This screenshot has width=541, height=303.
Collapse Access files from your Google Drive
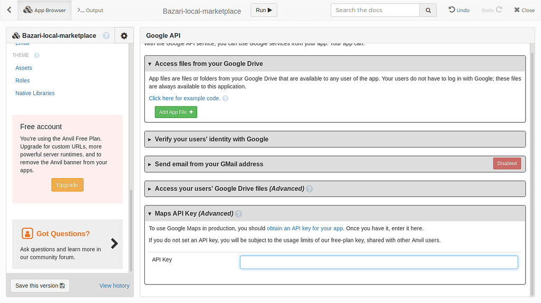pos(208,64)
